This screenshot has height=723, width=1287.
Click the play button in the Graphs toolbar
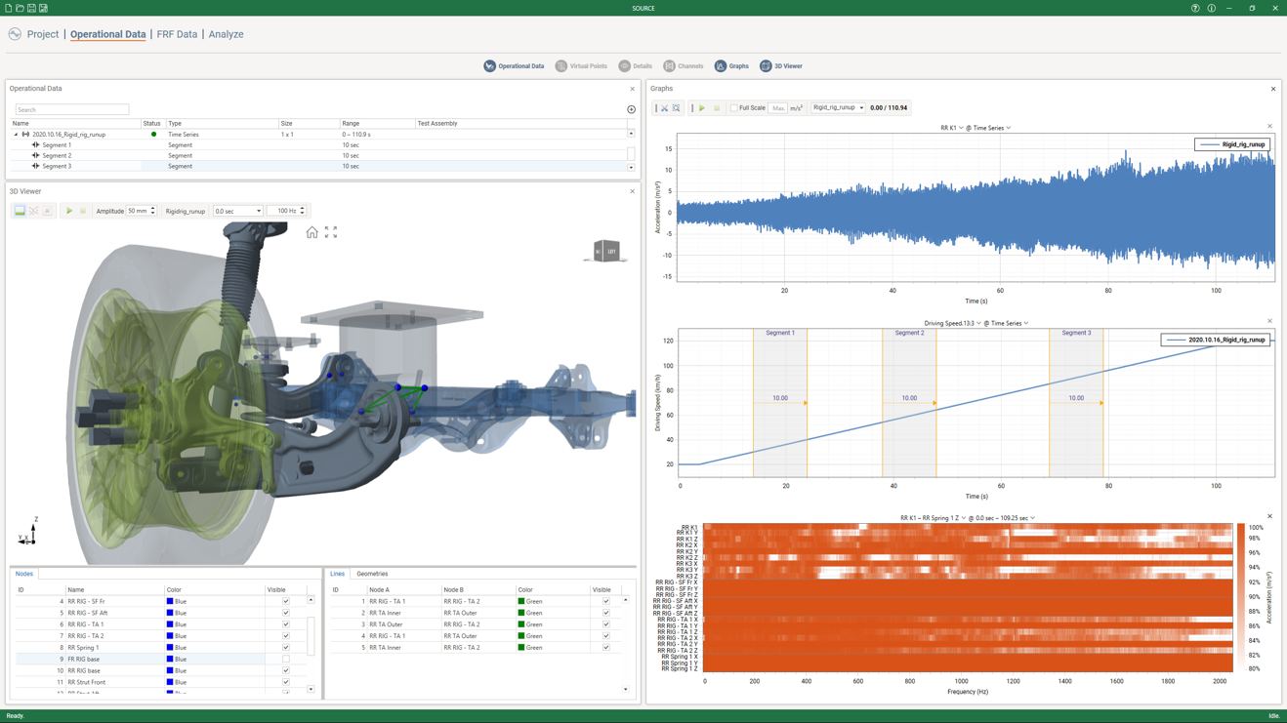(701, 108)
